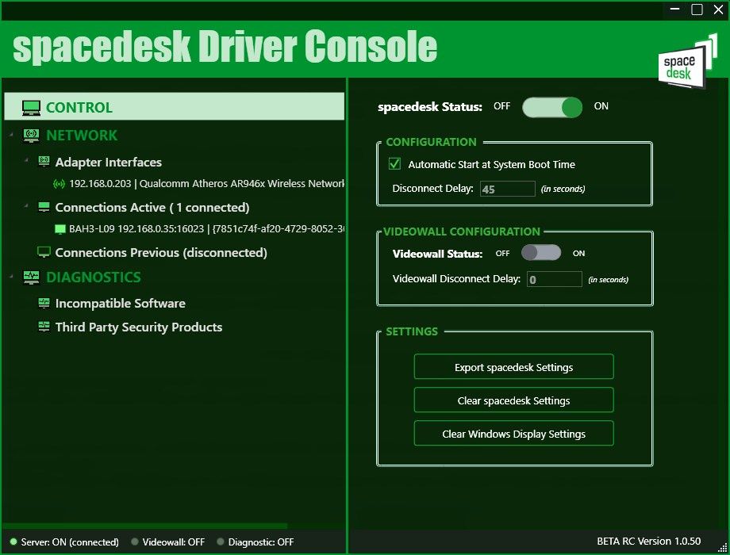
Task: Click ON label of spacedesk Status
Action: pos(601,106)
